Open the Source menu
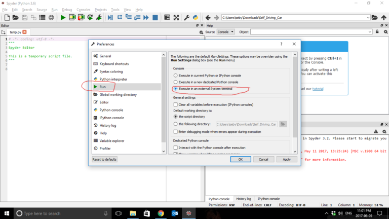This screenshot has height=219, width=389. tap(42, 10)
